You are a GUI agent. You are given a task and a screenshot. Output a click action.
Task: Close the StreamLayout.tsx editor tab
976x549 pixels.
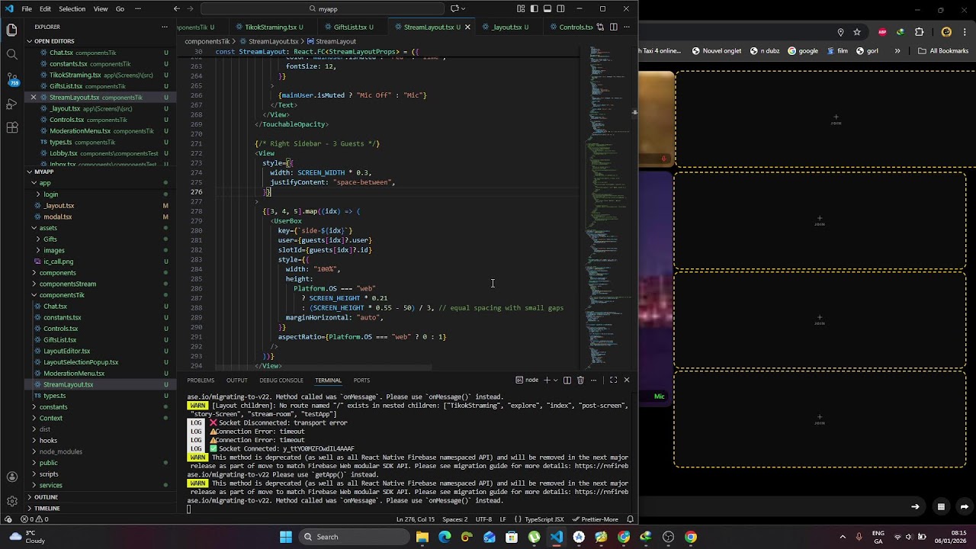tap(467, 27)
